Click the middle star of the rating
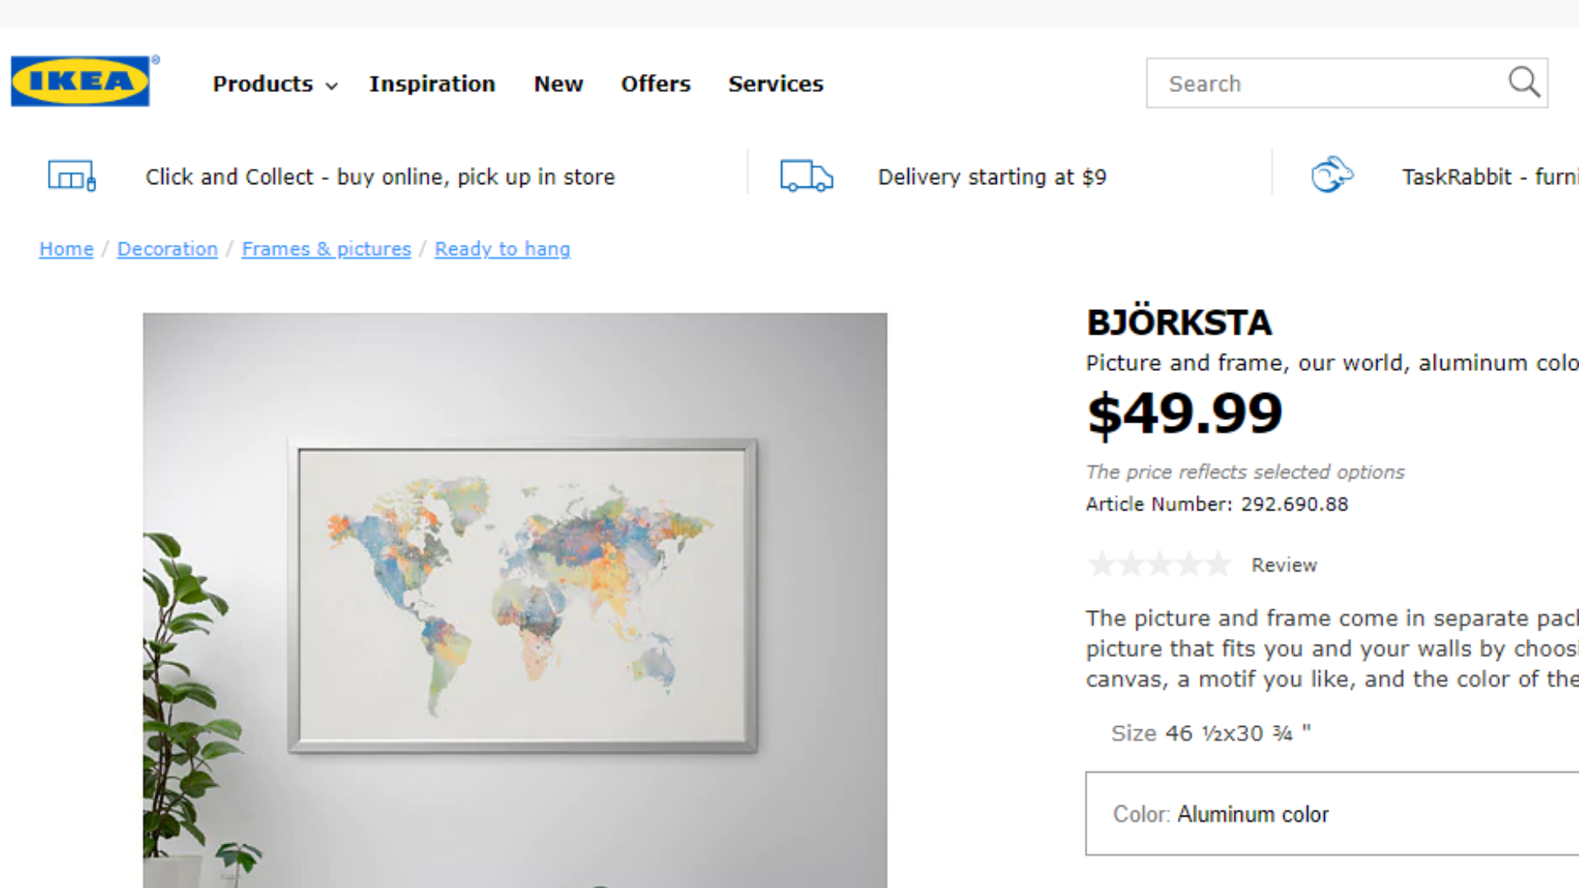This screenshot has height=888, width=1579. tap(1161, 564)
